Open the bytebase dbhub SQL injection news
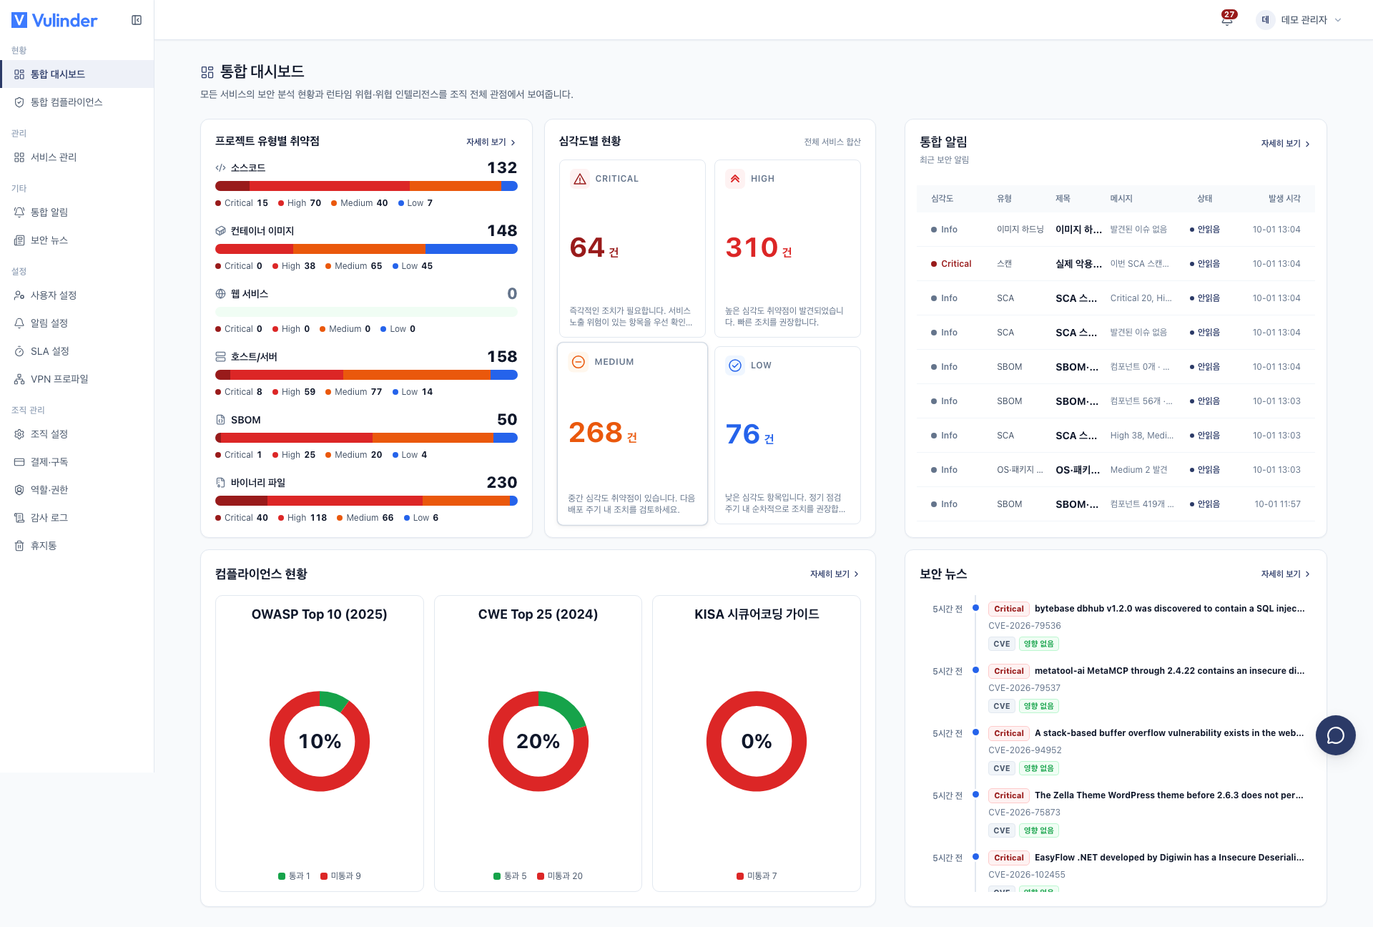This screenshot has height=927, width=1373. pos(1169,609)
